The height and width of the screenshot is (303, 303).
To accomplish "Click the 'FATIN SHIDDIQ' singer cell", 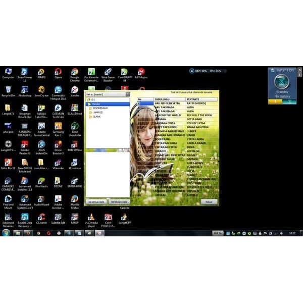I will [x=201, y=104].
